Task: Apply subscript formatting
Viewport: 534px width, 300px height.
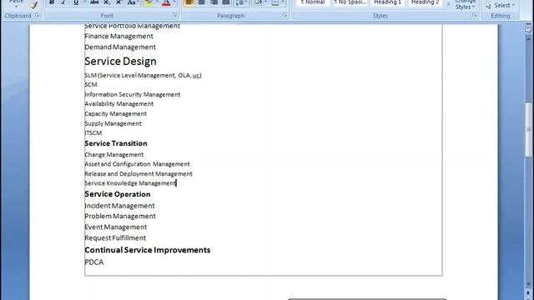Action: pos(107,2)
